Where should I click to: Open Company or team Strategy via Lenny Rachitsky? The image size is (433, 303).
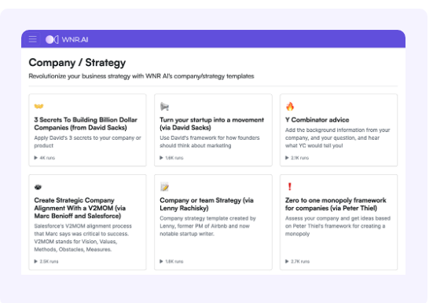coord(207,204)
